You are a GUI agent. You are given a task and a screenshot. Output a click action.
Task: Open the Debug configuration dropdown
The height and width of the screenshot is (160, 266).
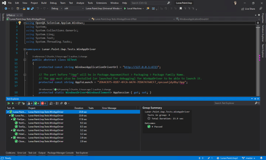point(57,9)
